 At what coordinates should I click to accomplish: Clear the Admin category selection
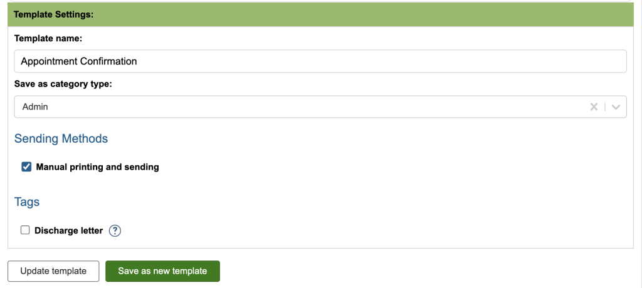594,107
